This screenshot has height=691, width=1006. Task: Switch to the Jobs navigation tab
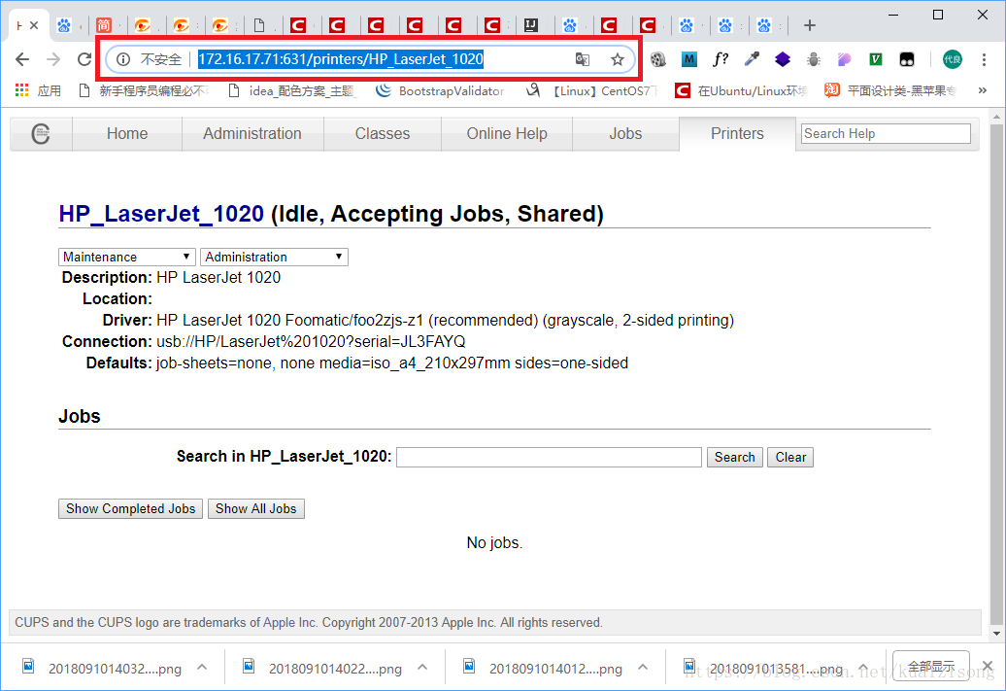click(x=625, y=133)
